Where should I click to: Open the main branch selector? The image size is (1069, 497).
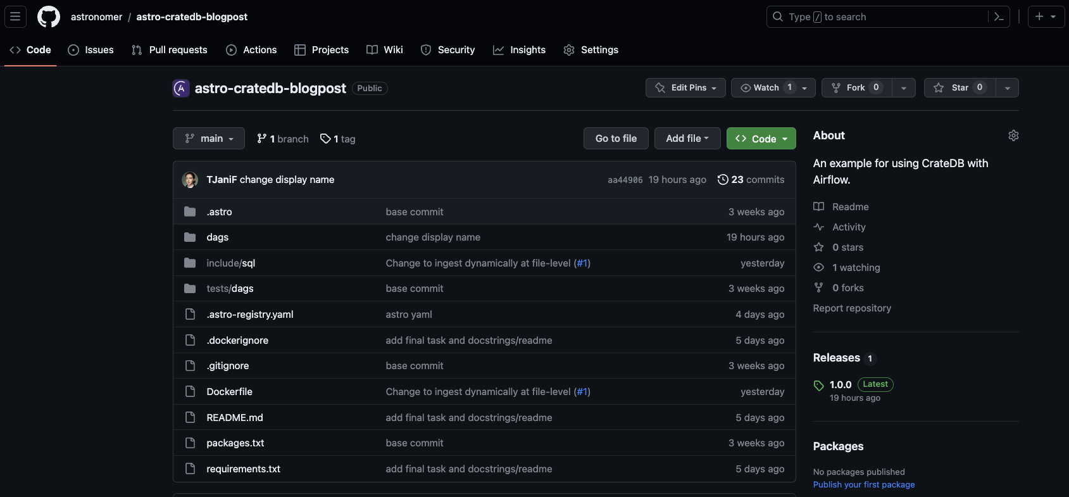[209, 139]
